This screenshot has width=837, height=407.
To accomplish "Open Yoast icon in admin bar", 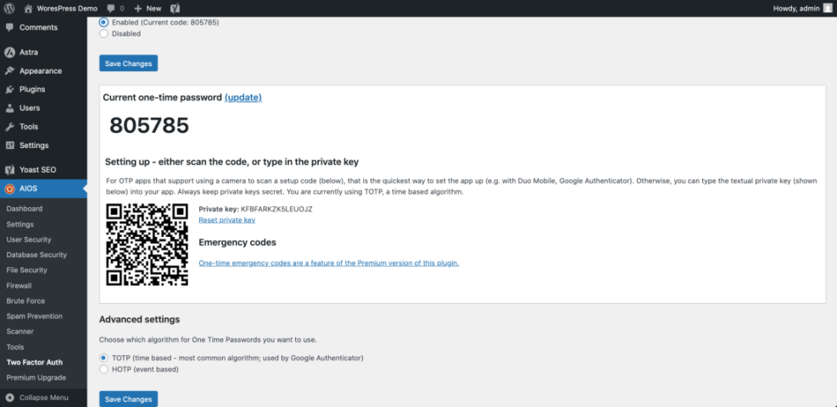I will 175,8.
